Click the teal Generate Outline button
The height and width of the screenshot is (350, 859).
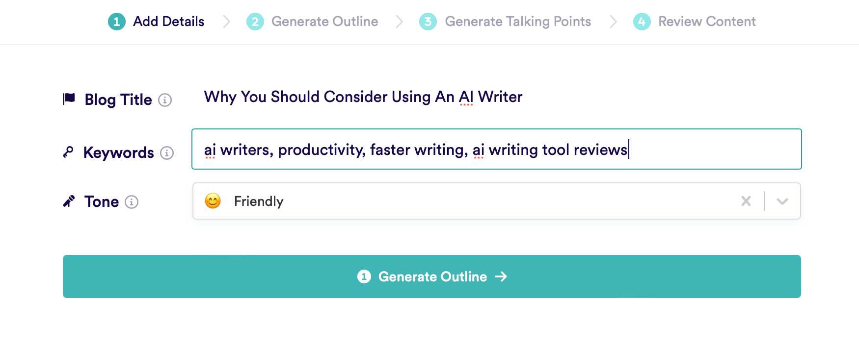coord(432,276)
